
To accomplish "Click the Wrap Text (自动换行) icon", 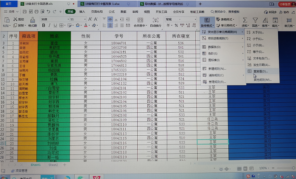I will pyautogui.click(x=155, y=20).
